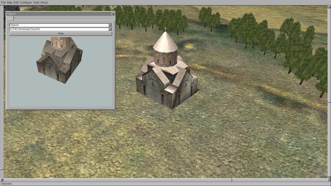Open the File menu
Viewport: 331px width, 186px height.
click(x=3, y=2)
